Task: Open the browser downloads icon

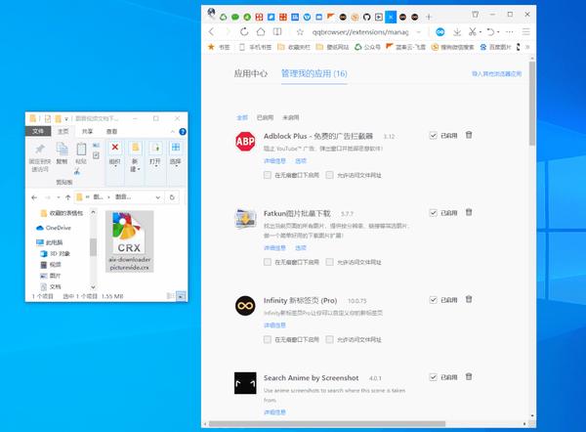Action: coord(457,32)
